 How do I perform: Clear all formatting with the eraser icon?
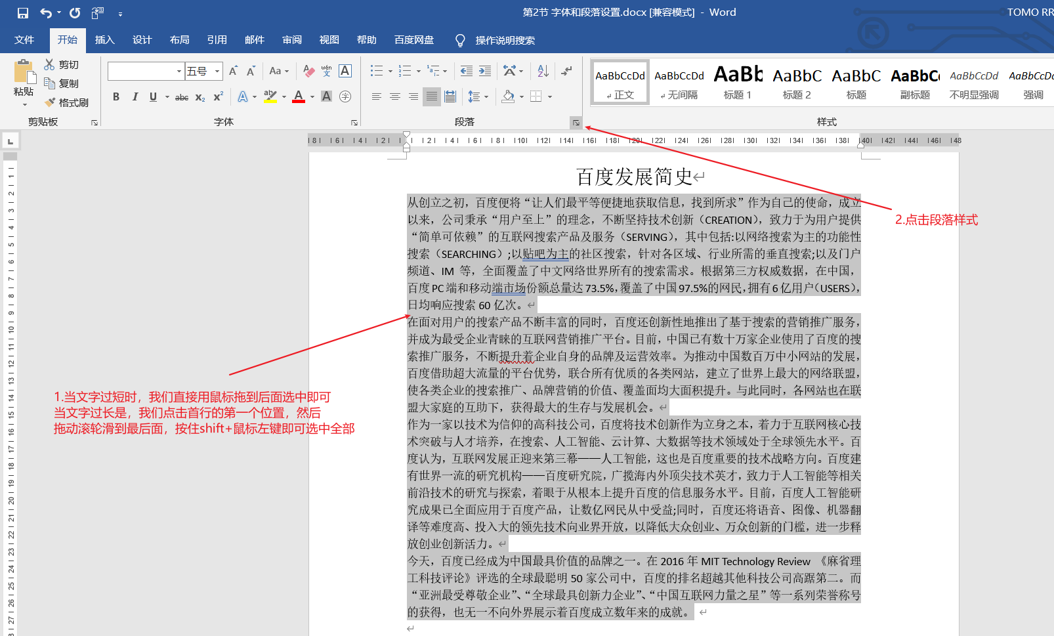308,71
